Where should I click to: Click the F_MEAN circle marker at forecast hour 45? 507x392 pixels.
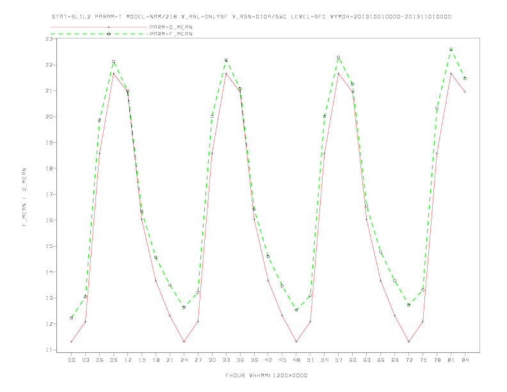coord(282,286)
